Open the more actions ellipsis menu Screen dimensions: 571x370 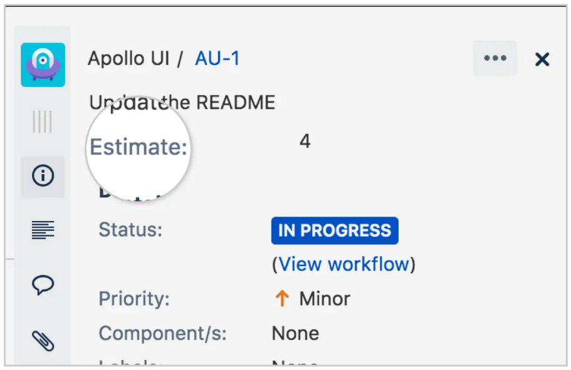tap(495, 58)
